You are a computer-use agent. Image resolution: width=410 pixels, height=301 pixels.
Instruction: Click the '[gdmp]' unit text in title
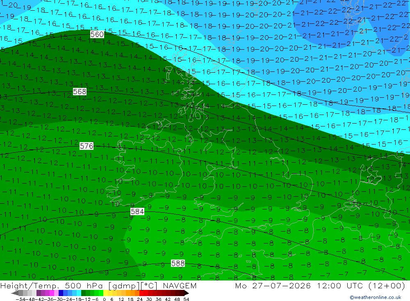click(x=124, y=285)
